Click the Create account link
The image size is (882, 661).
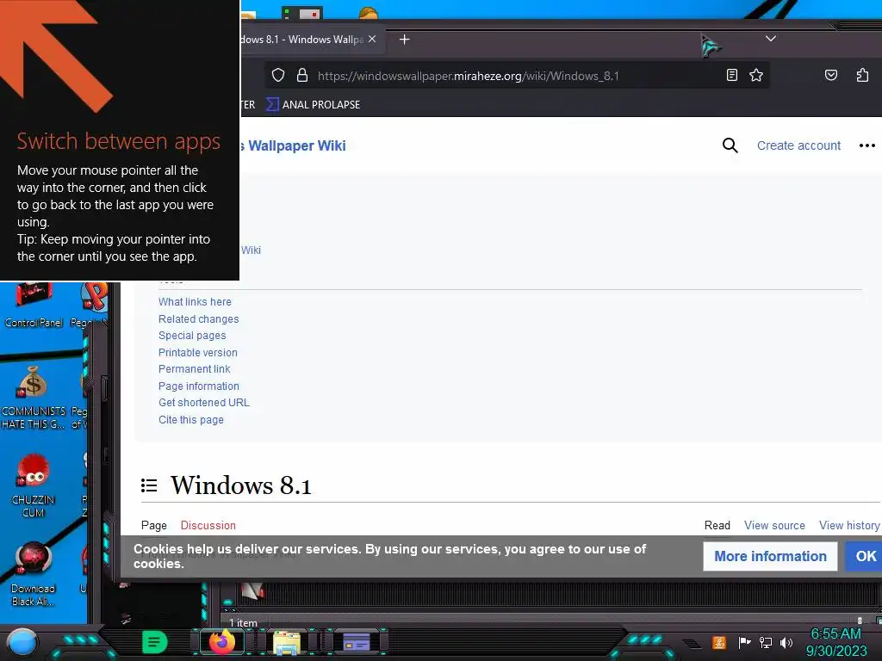tap(798, 145)
